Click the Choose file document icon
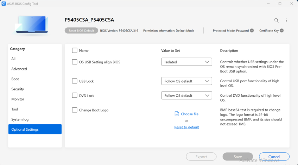The width and height of the screenshot is (298, 165). point(177,114)
